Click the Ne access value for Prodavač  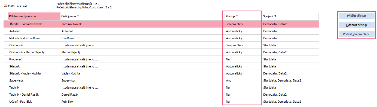(228, 59)
